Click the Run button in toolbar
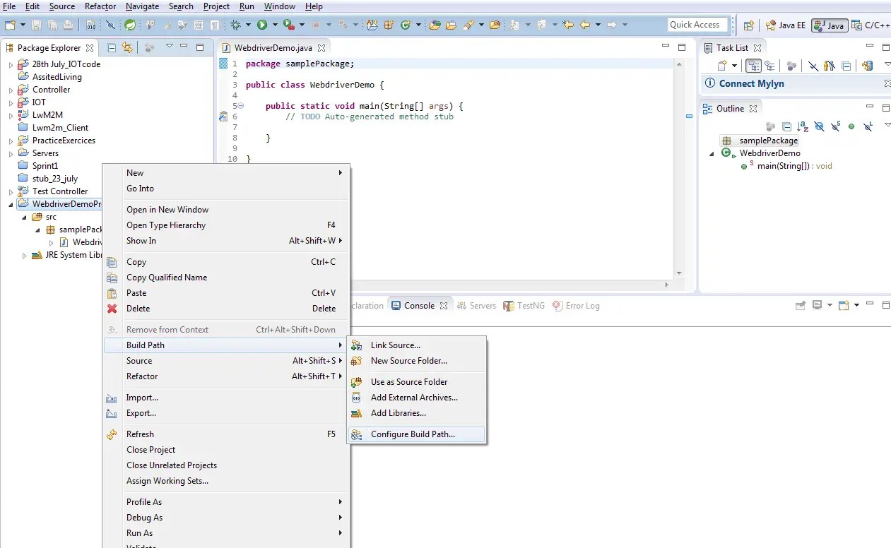891x548 pixels. tap(262, 25)
